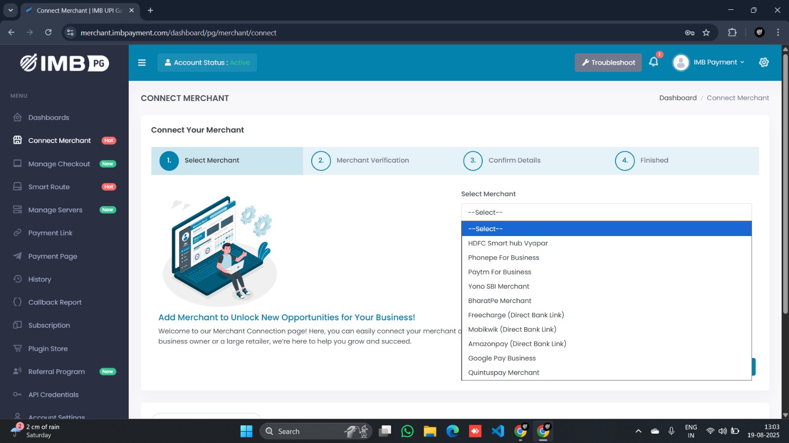789x443 pixels.
Task: Launch Visual Studio Code from taskbar
Action: [x=498, y=431]
